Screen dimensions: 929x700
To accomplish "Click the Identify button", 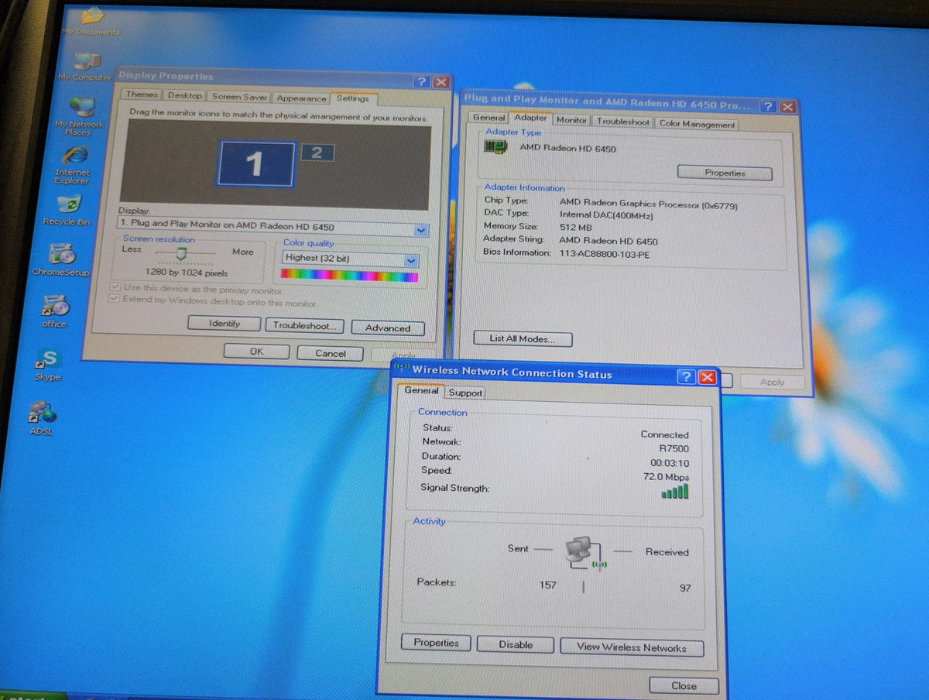I will coord(225,324).
